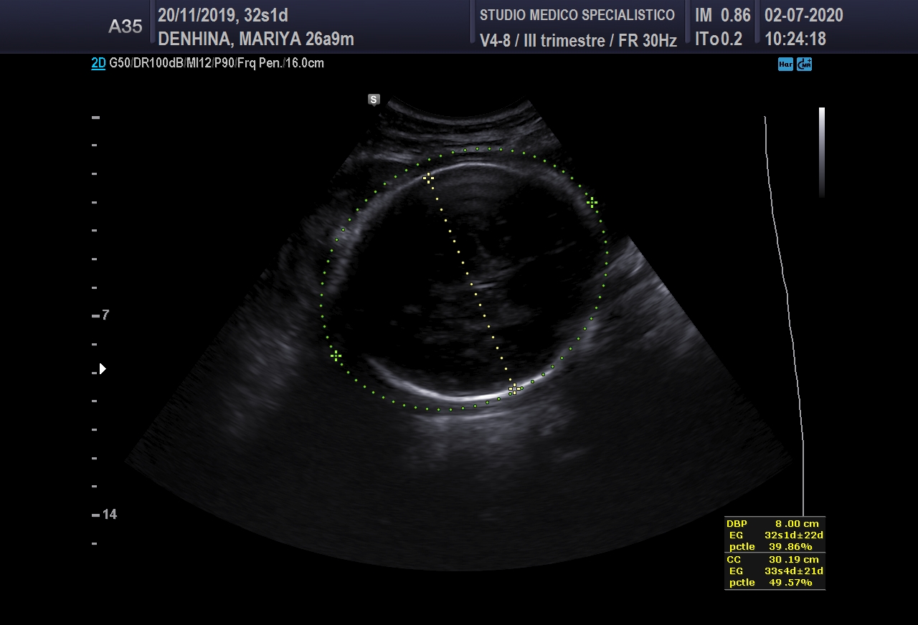Click the CC 30.19 cm measurement row

click(x=775, y=560)
